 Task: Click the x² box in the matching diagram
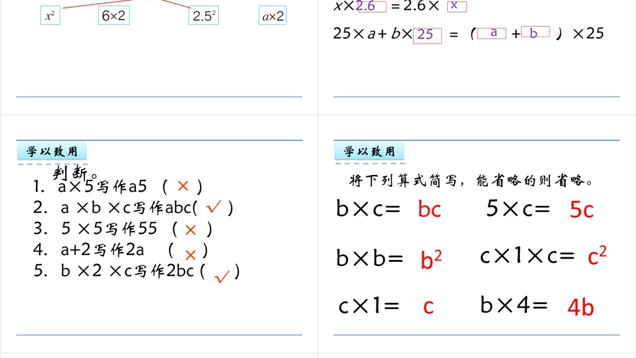(x=50, y=16)
